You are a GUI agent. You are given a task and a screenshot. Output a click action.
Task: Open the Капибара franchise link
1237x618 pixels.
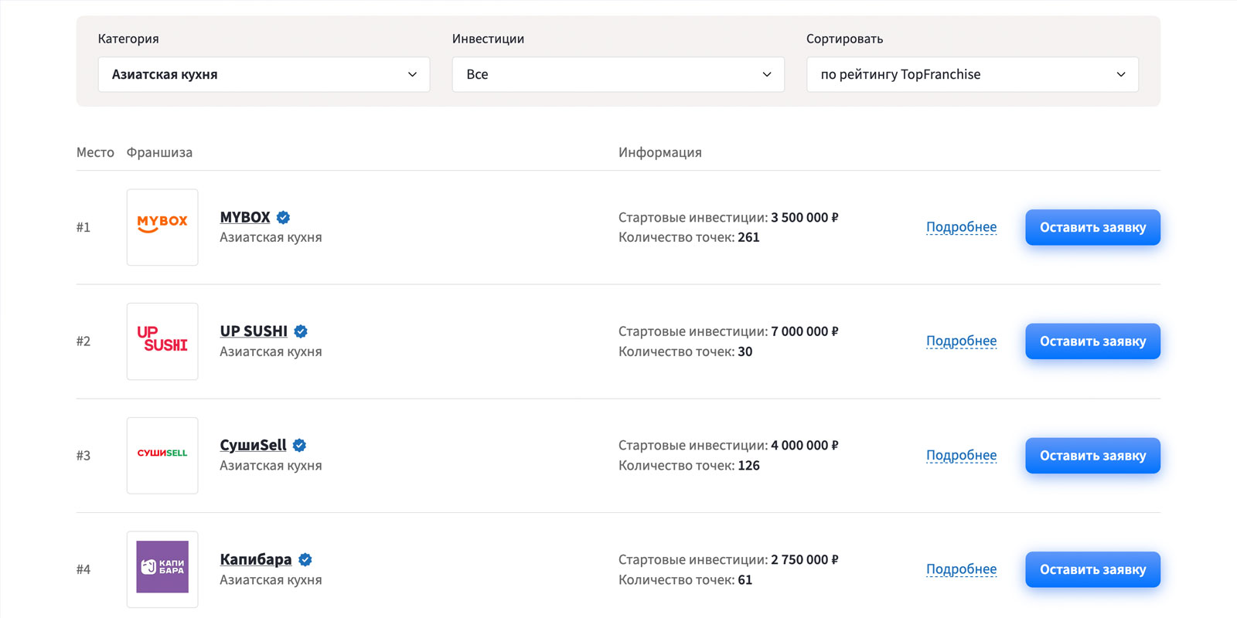(x=256, y=559)
